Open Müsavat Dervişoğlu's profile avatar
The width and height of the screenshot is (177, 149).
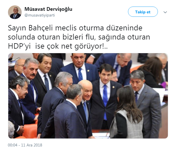15,12
